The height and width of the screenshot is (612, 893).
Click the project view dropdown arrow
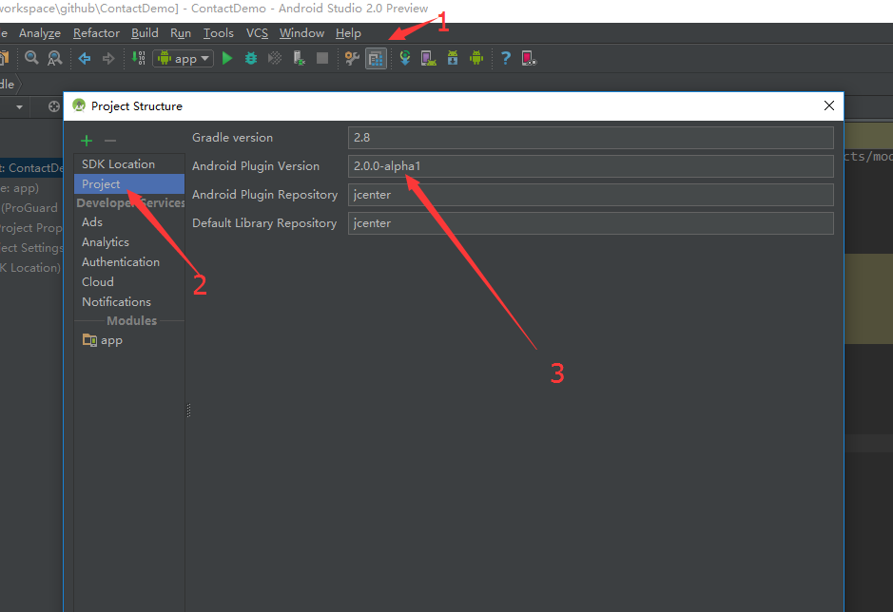tap(19, 107)
